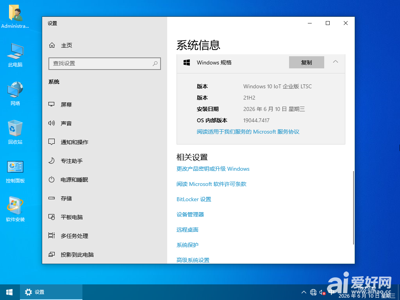Select 平板电脑 label in the sidebar

pyautogui.click(x=72, y=217)
